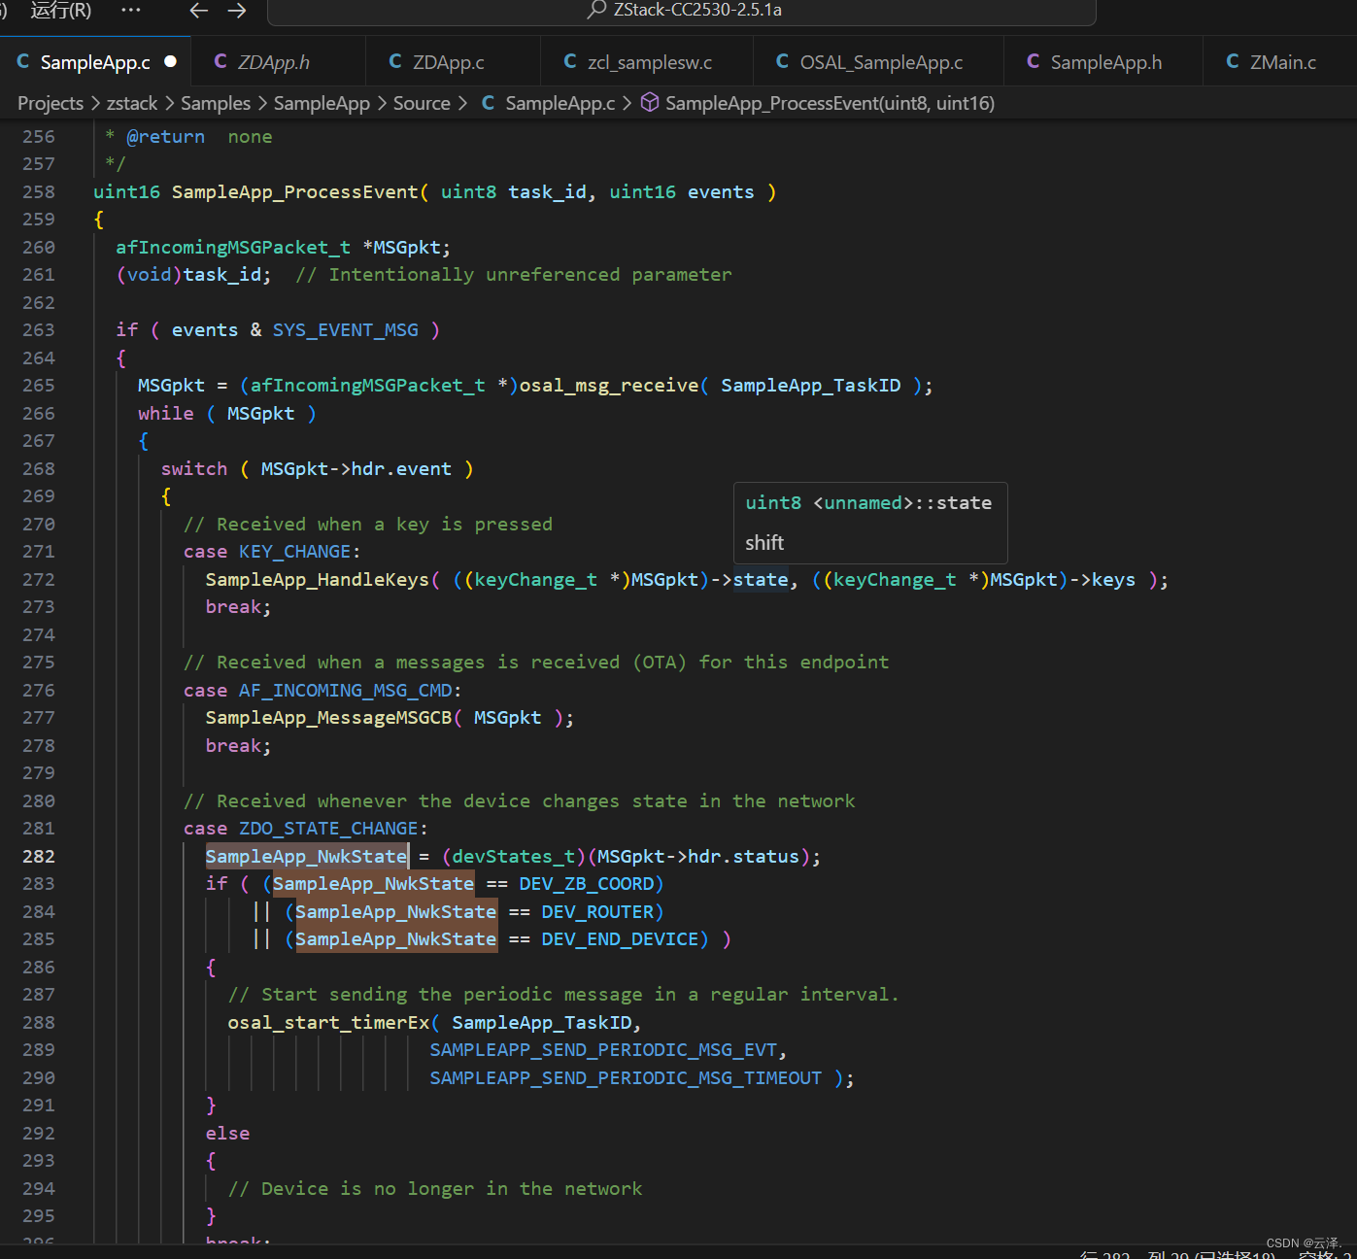This screenshot has height=1259, width=1357.
Task: Click SampleApp_ProcessEvent function name on line 258
Action: coord(294,191)
